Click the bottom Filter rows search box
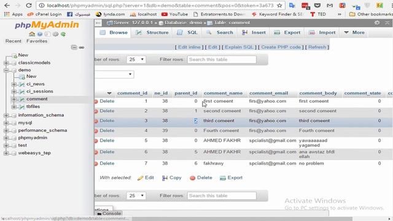 [x=222, y=196]
